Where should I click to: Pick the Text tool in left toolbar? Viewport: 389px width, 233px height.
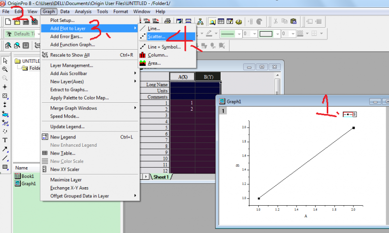(5, 140)
